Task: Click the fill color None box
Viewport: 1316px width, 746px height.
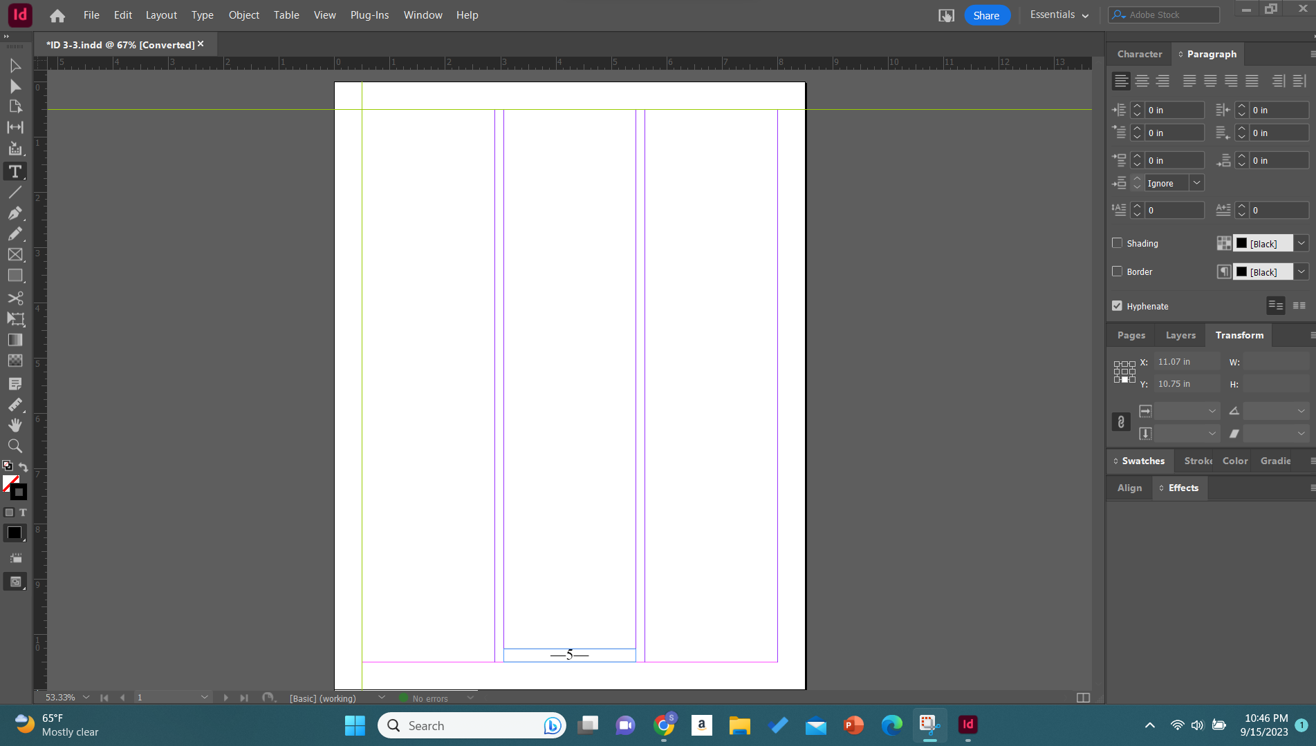Action: (x=10, y=483)
